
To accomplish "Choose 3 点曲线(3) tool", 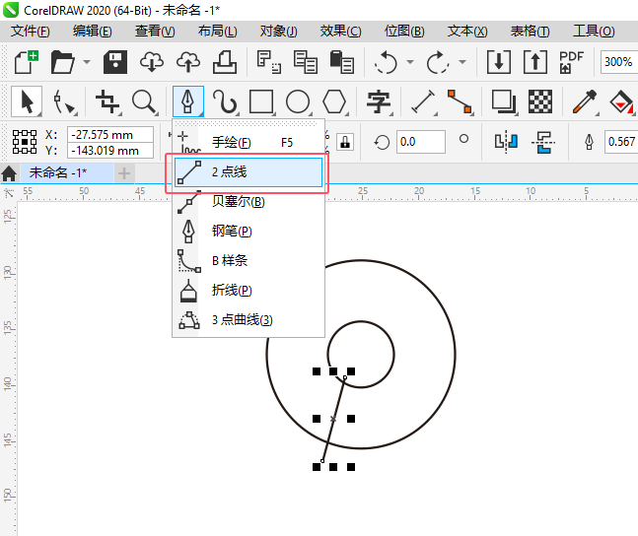I will (x=248, y=320).
